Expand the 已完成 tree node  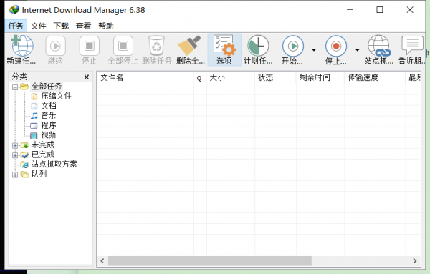point(15,155)
